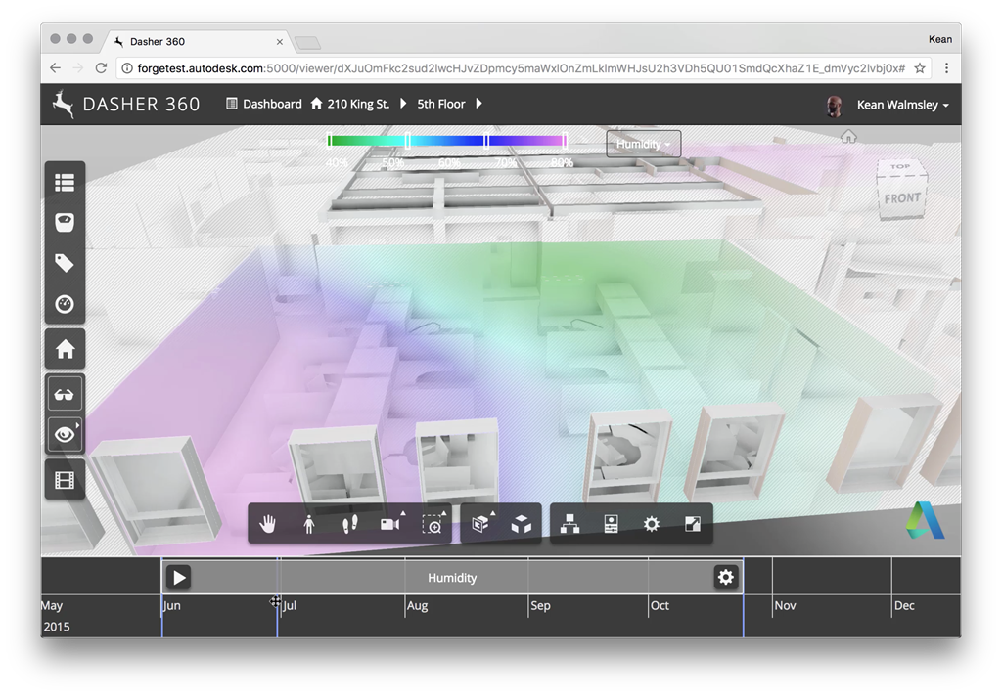Open the viewer settings gear
The image size is (1002, 696).
point(652,525)
